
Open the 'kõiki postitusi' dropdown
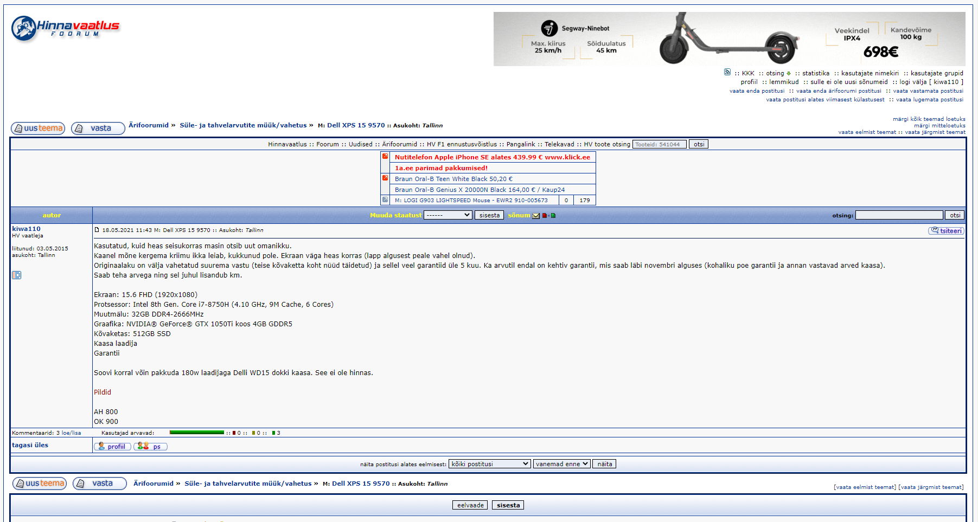coord(490,464)
